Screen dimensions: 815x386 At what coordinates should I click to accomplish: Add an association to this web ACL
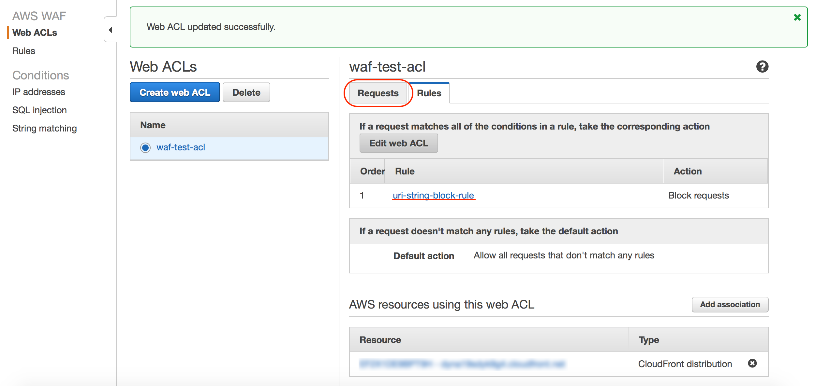point(730,305)
